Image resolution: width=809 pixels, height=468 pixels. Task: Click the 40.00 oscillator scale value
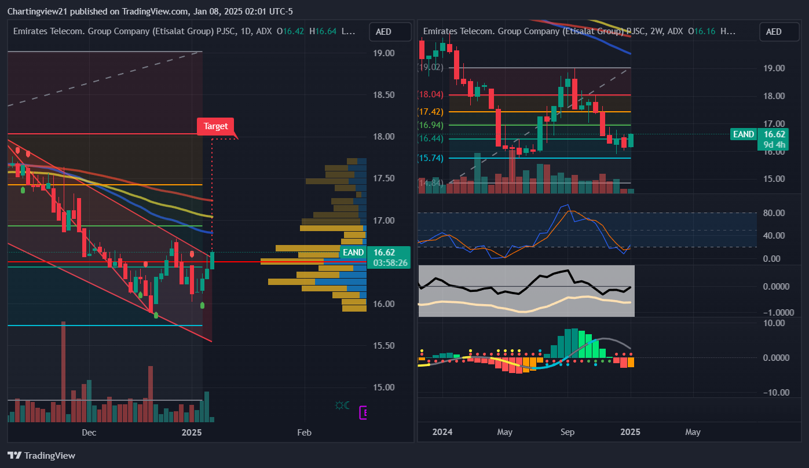(774, 236)
